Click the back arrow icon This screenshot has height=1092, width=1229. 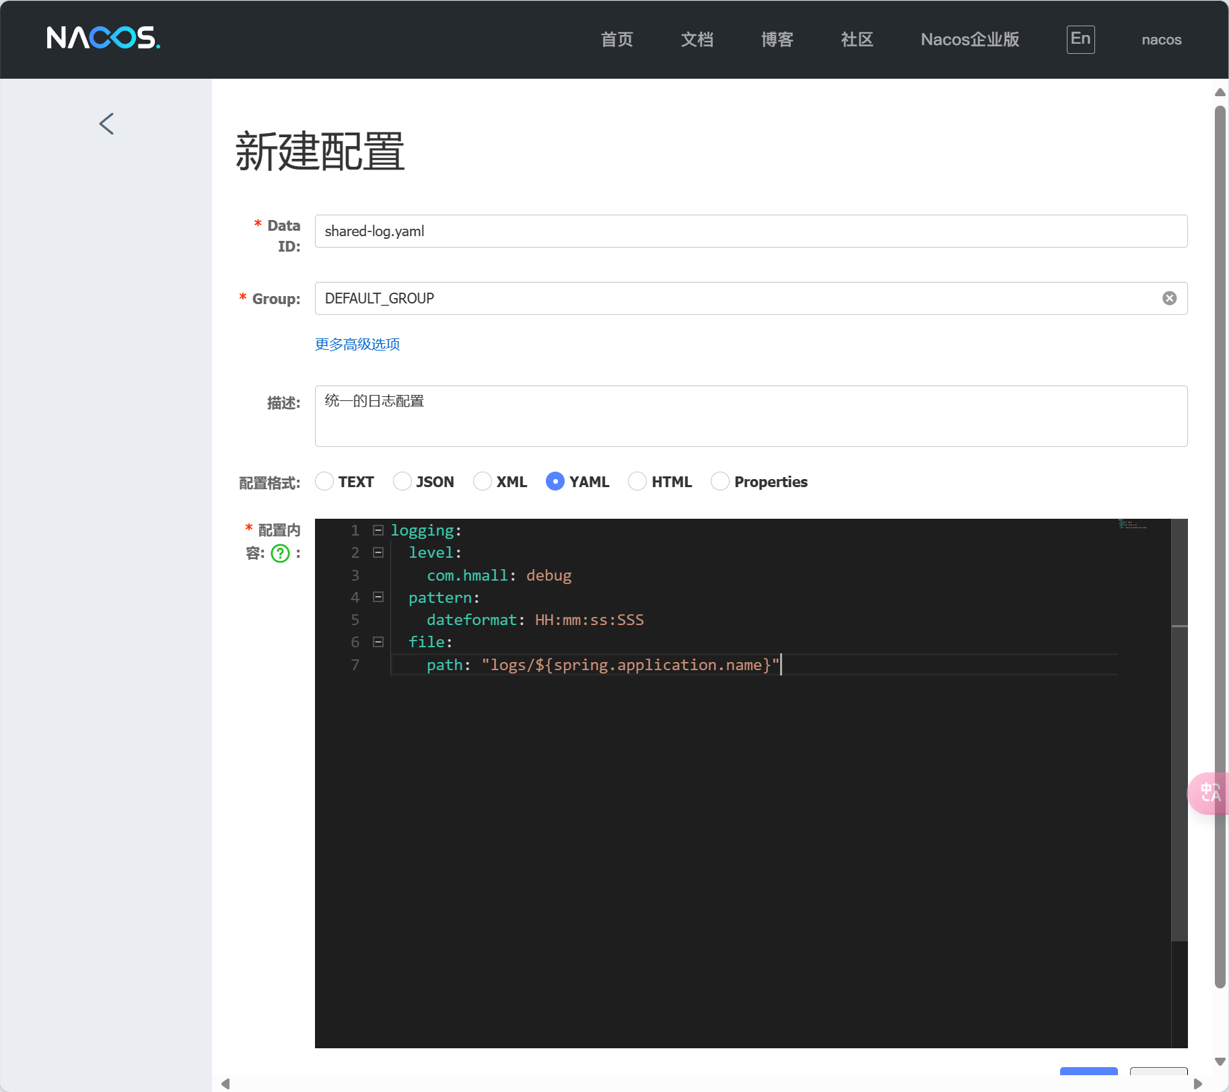tap(106, 124)
